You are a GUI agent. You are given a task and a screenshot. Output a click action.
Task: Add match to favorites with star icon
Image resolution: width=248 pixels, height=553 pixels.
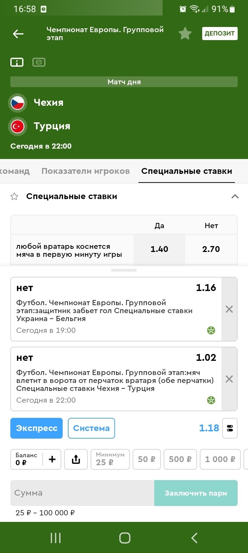pyautogui.click(x=185, y=34)
